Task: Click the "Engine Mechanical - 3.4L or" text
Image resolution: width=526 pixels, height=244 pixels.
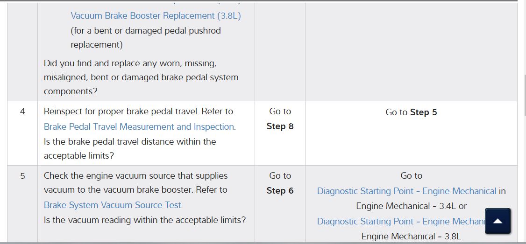Action: point(411,206)
